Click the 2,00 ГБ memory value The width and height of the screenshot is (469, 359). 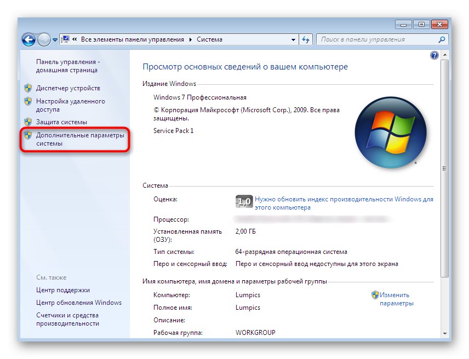245,231
